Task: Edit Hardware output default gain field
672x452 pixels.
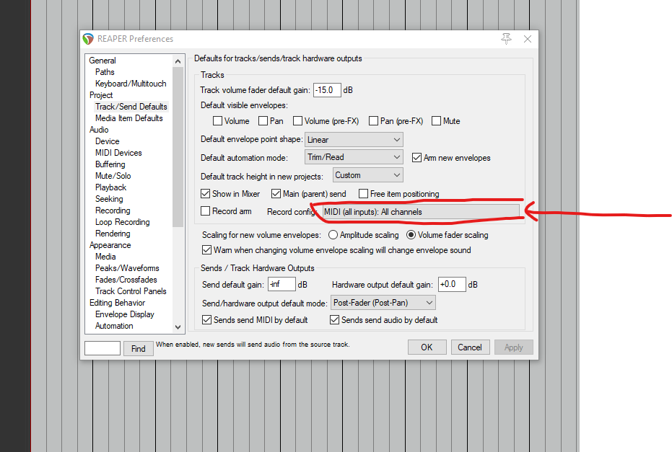Action: 452,284
